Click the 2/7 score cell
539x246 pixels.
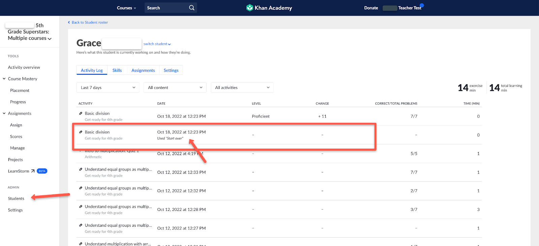click(x=414, y=191)
